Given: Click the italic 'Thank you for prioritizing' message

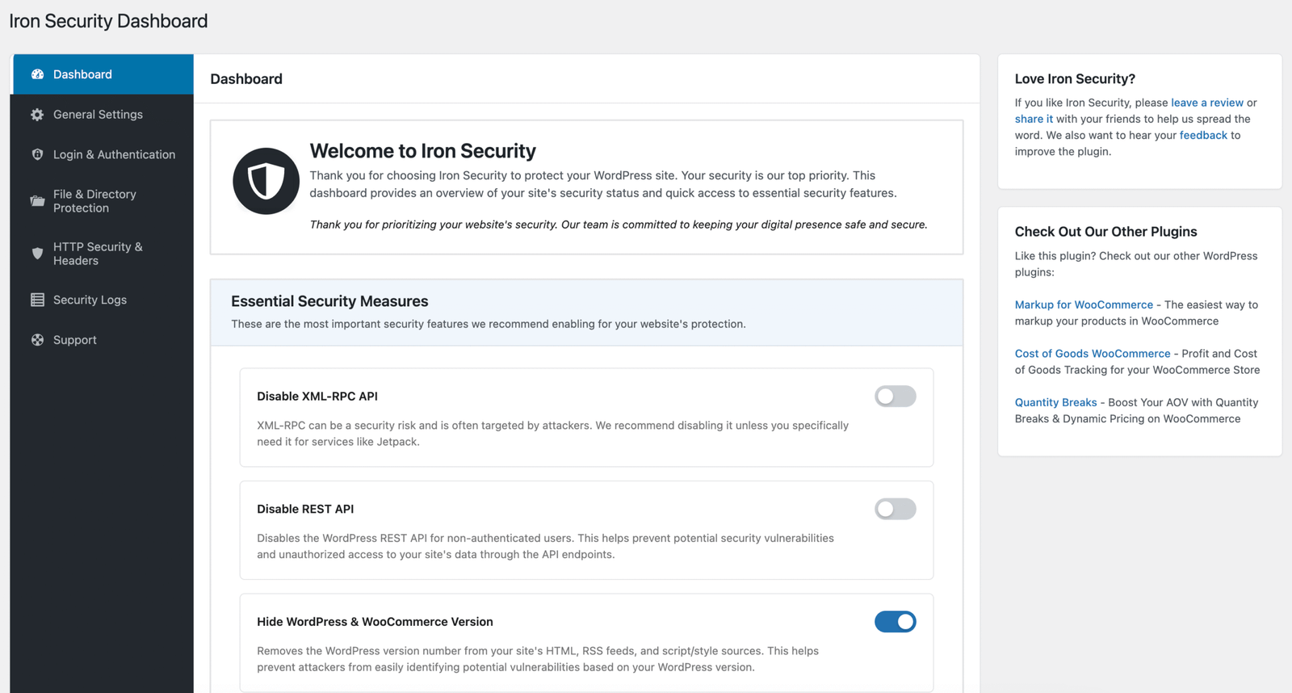Looking at the screenshot, I should 619,225.
